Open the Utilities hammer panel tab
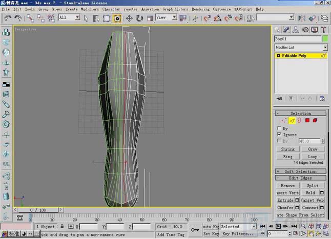Viewport: 331px width, 239px height. pos(324,30)
